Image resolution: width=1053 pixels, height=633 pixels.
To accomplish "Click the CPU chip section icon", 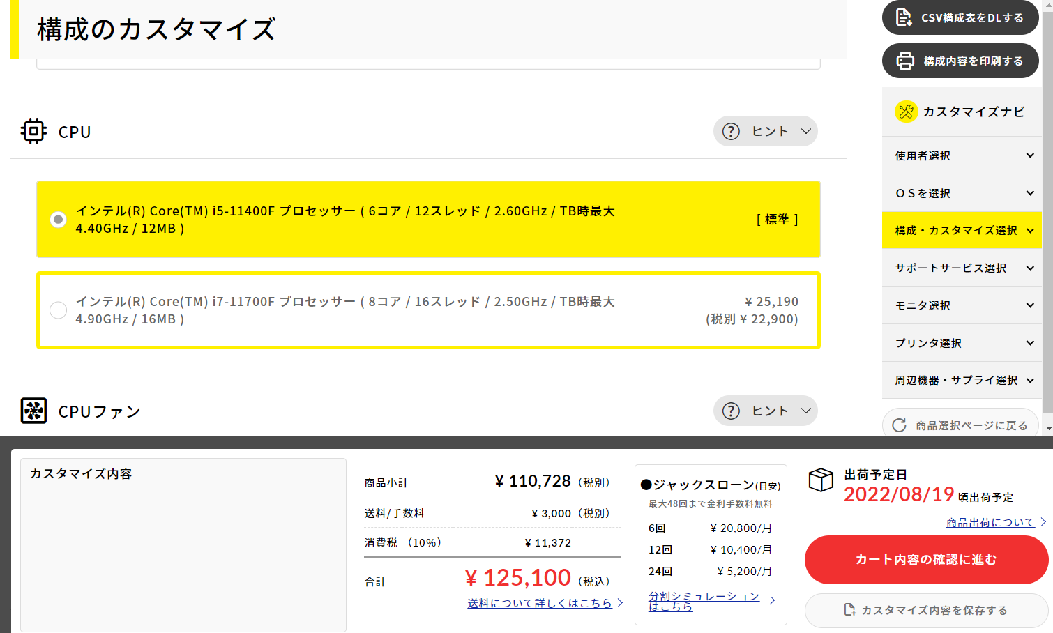I will [x=33, y=131].
